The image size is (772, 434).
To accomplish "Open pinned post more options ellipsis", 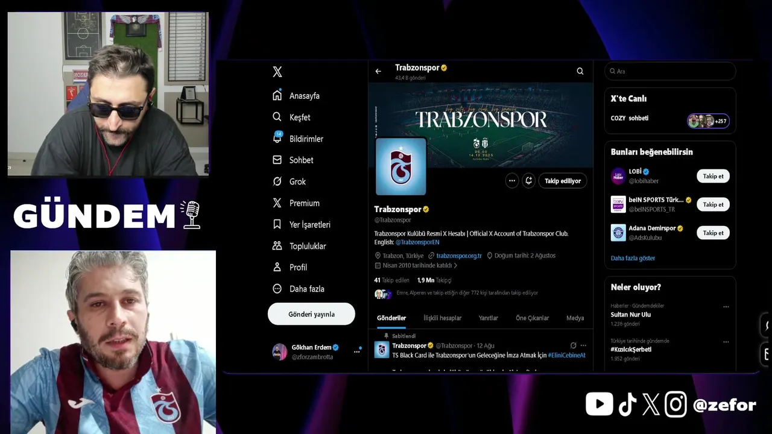I will pyautogui.click(x=583, y=345).
